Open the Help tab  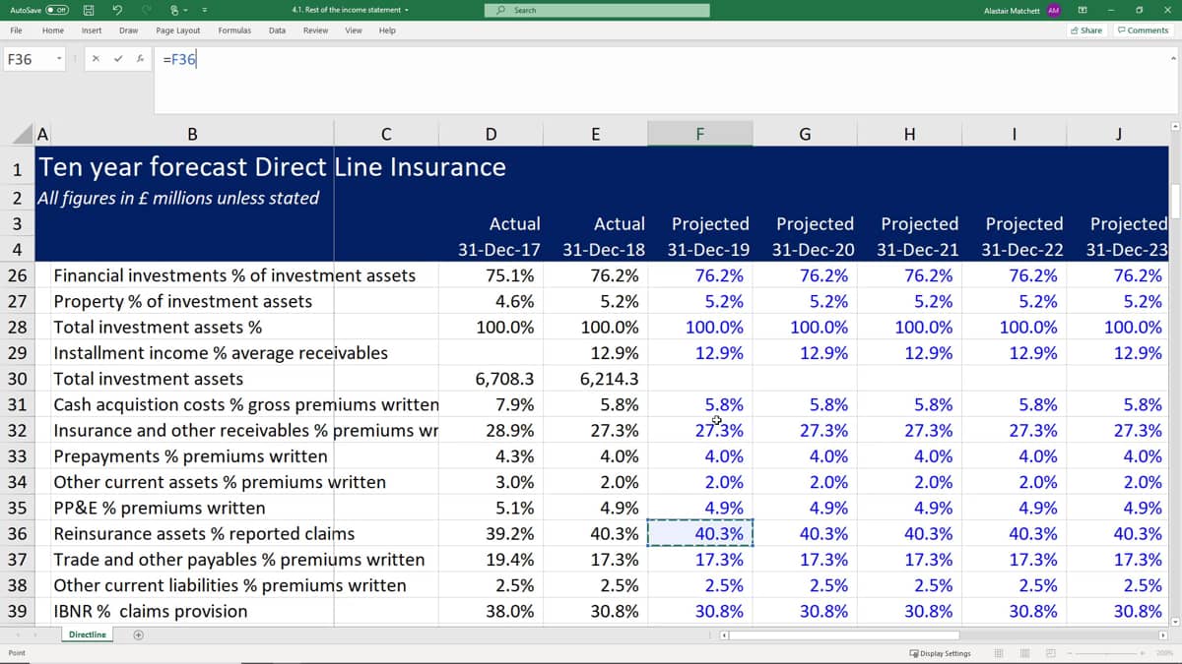tap(388, 30)
